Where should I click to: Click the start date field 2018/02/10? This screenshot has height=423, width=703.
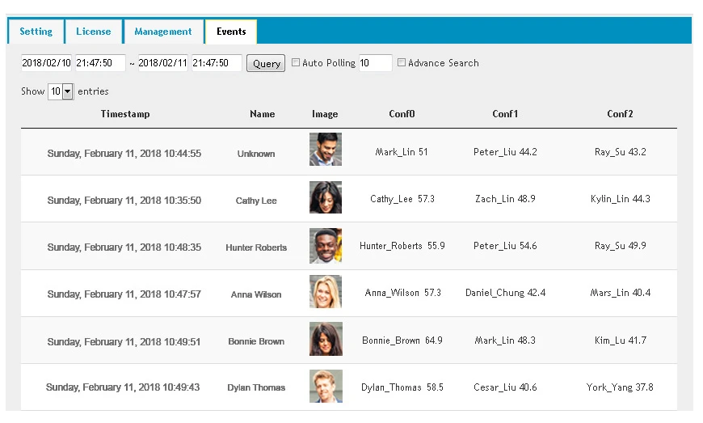click(x=47, y=63)
